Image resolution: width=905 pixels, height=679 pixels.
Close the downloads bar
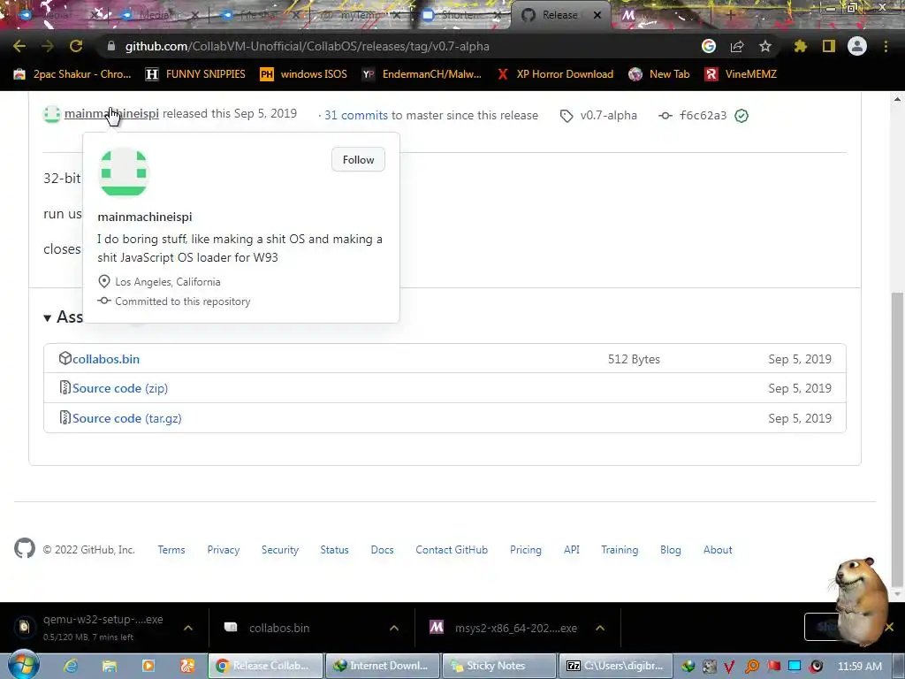889,627
